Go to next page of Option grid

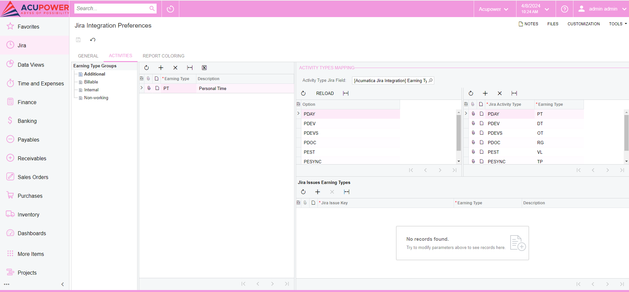tap(440, 170)
